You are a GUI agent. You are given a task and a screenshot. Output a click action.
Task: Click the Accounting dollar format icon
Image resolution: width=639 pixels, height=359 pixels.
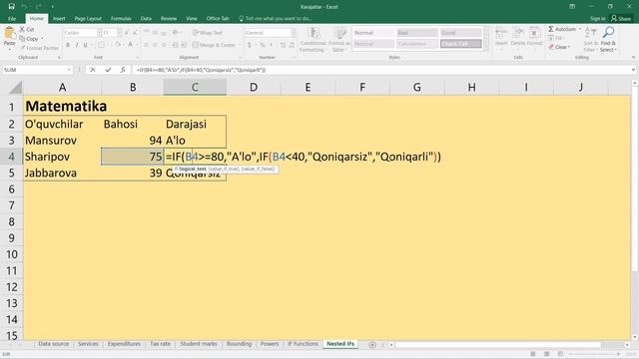(249, 45)
